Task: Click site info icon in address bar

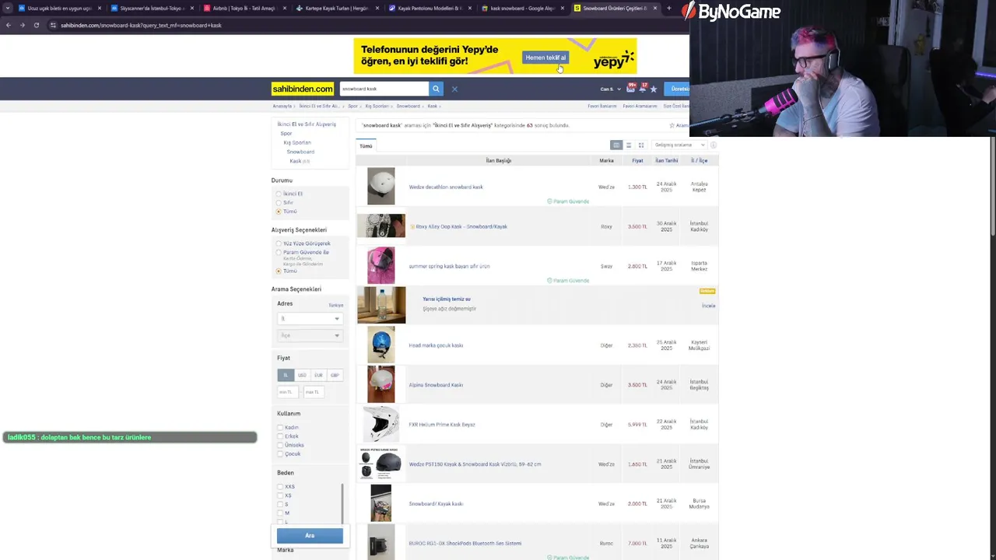Action: click(53, 25)
